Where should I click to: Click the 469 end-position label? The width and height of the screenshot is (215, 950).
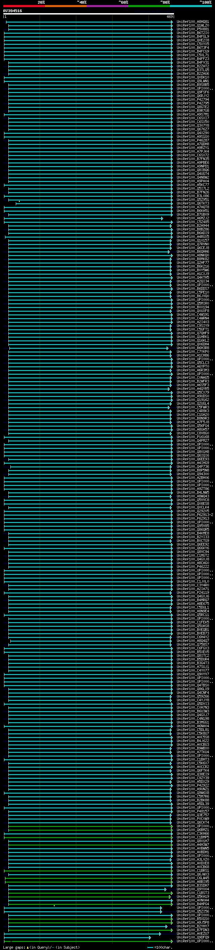point(169,17)
